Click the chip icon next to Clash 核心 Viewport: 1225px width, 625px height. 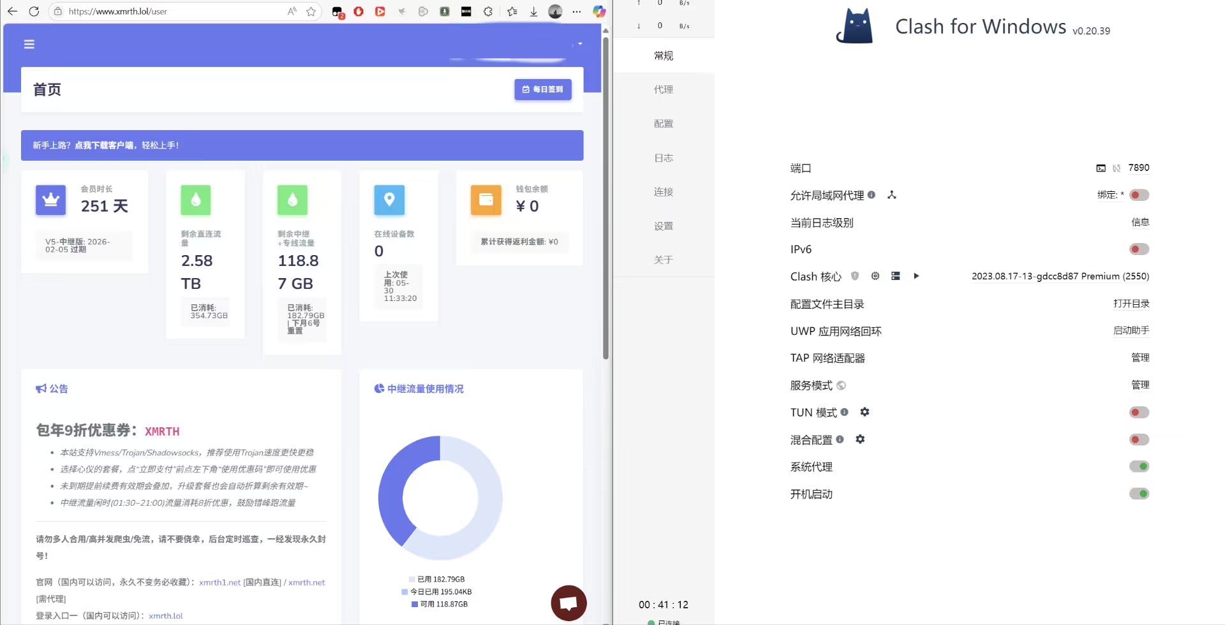click(875, 276)
